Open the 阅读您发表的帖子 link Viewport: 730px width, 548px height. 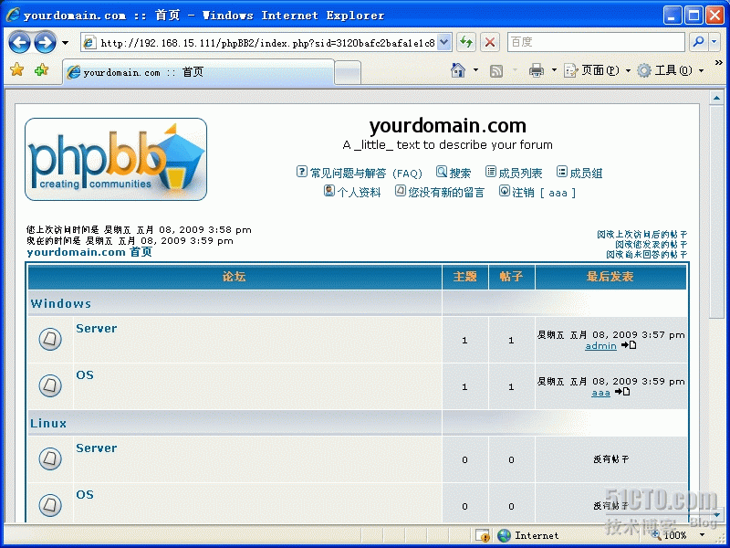pos(652,245)
